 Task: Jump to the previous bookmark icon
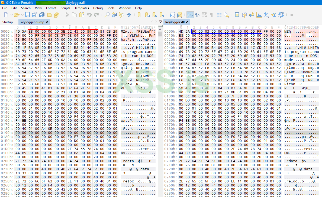[162, 15]
